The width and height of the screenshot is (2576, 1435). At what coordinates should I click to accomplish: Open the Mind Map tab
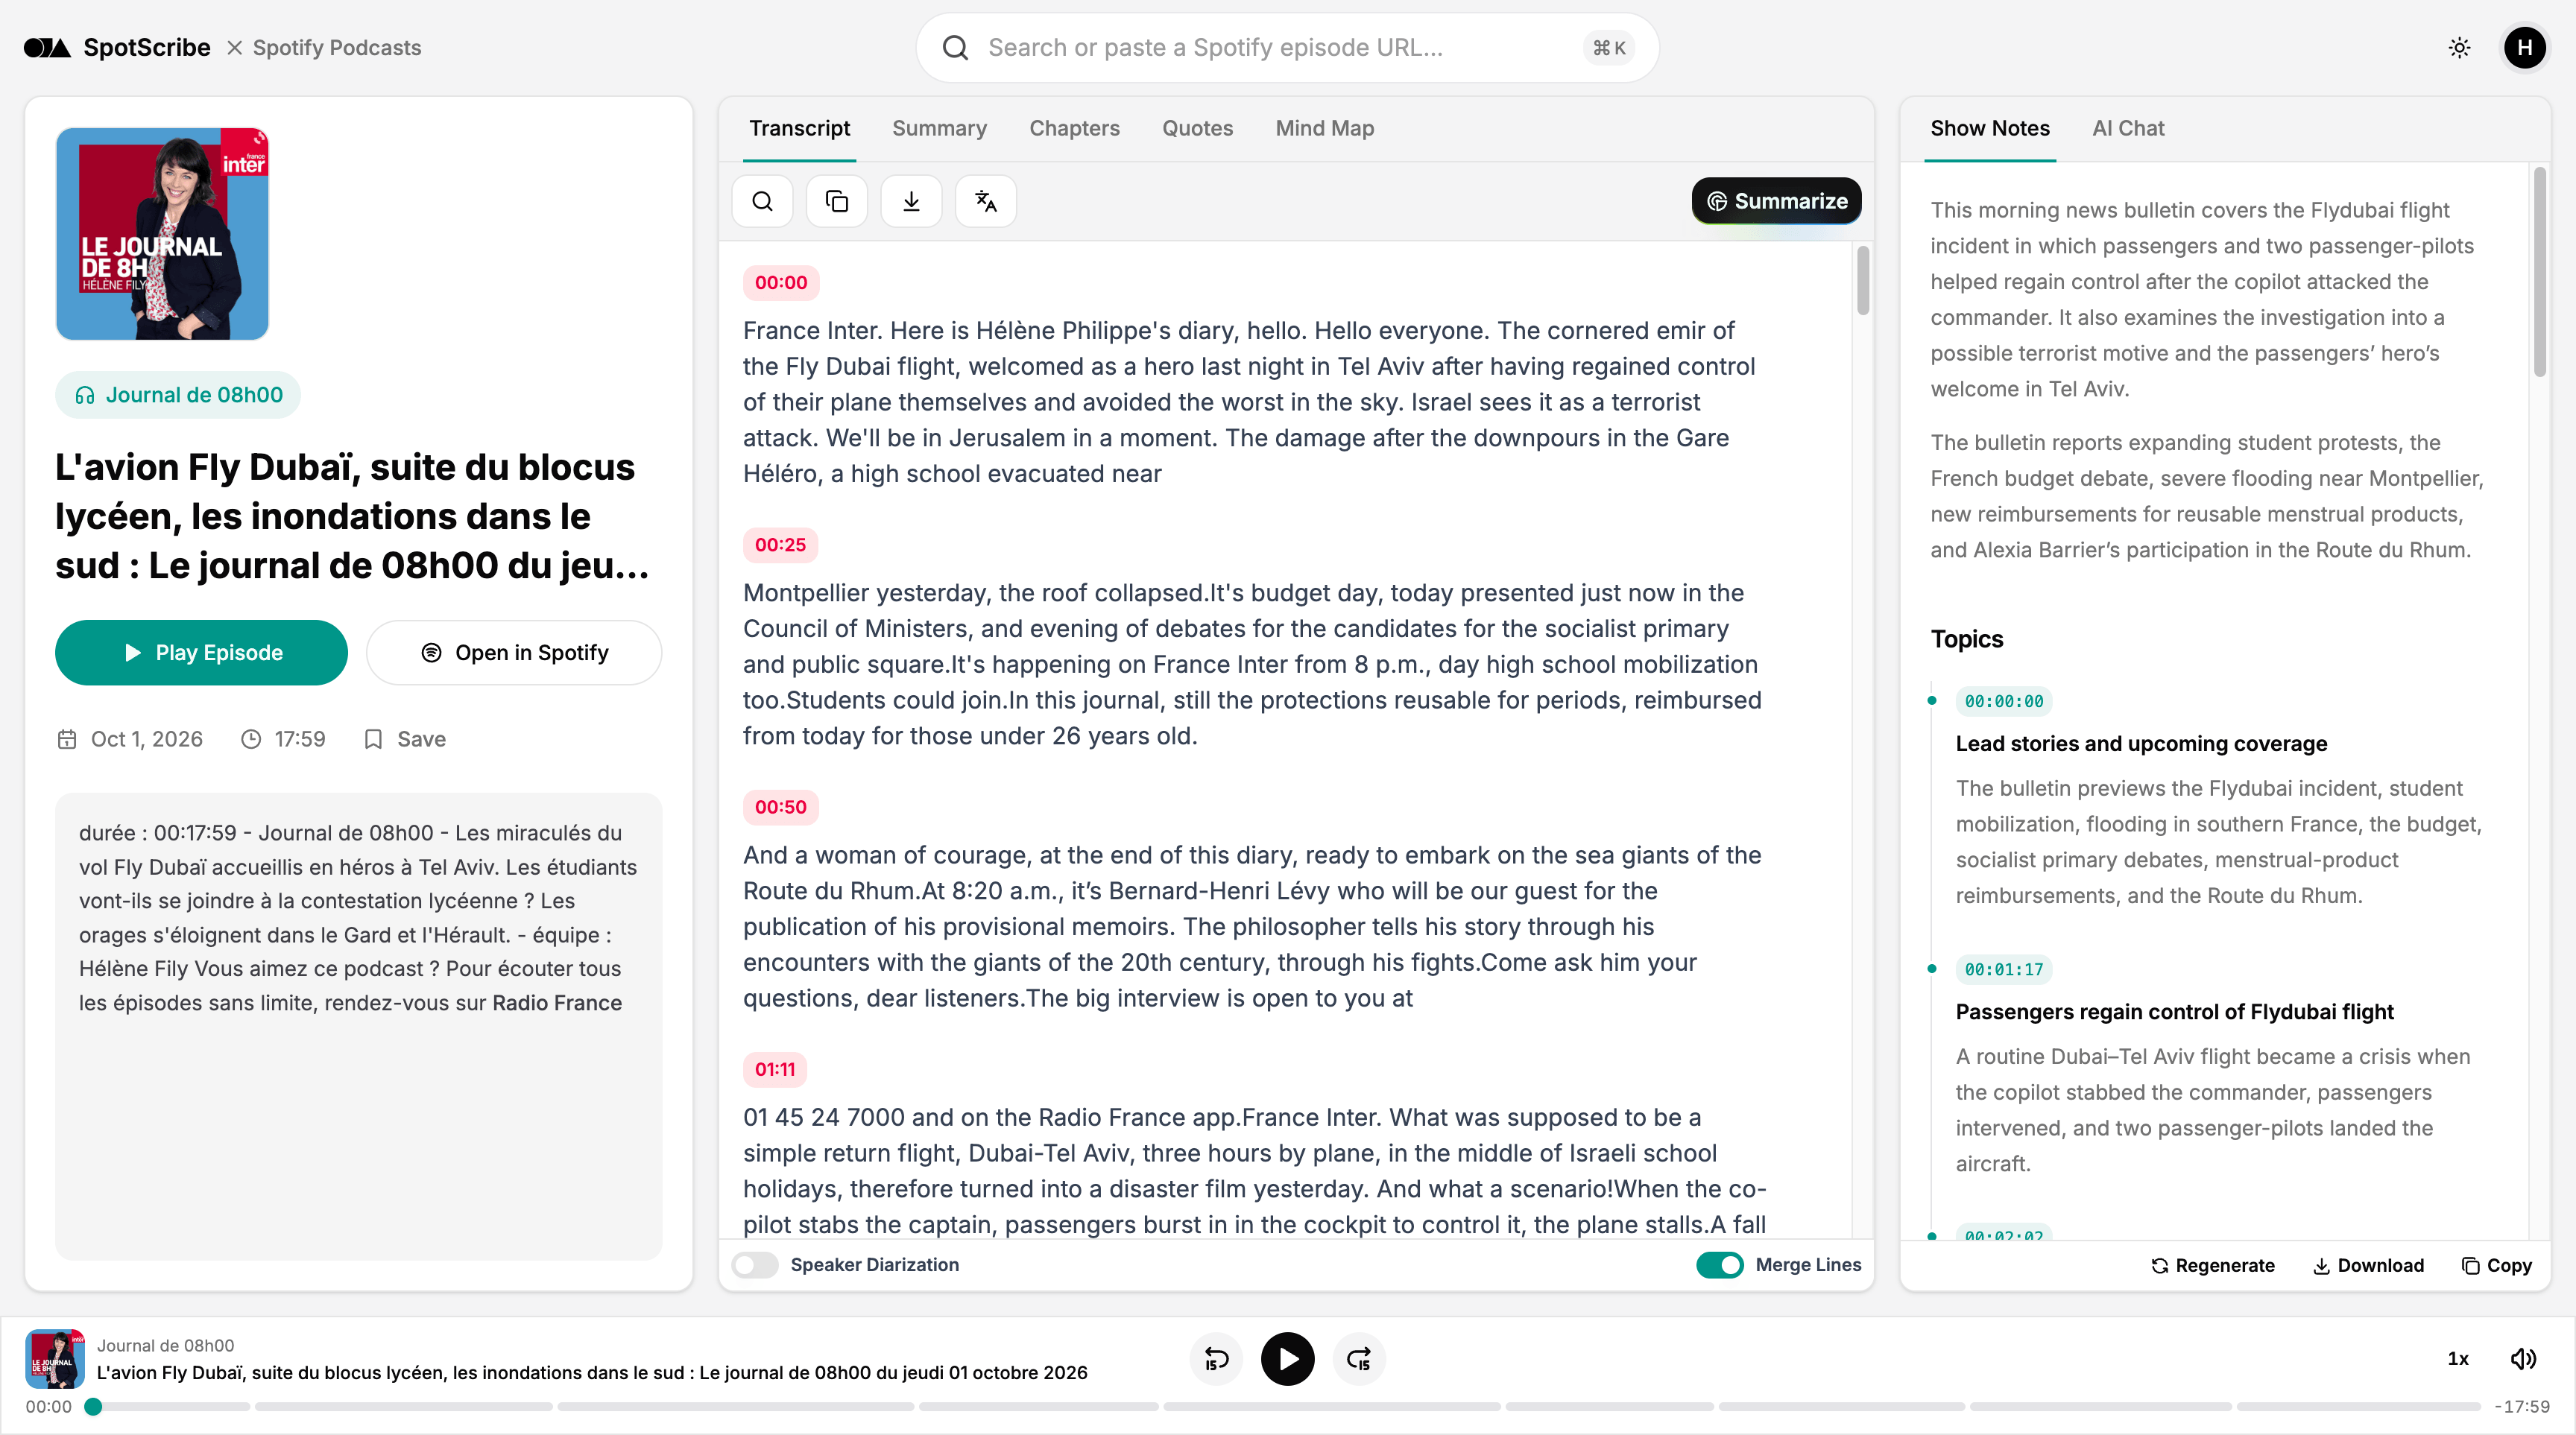coord(1324,128)
